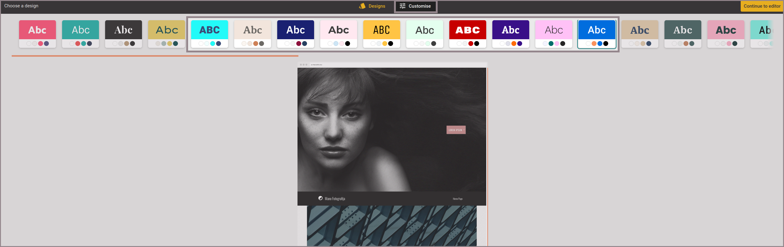Select the teal Abc design theme
Image resolution: width=784 pixels, height=247 pixels.
click(x=80, y=30)
